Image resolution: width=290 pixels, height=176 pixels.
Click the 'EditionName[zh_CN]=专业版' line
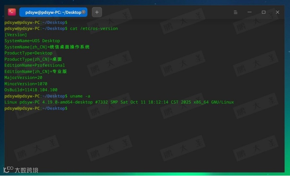pyautogui.click(x=36, y=71)
